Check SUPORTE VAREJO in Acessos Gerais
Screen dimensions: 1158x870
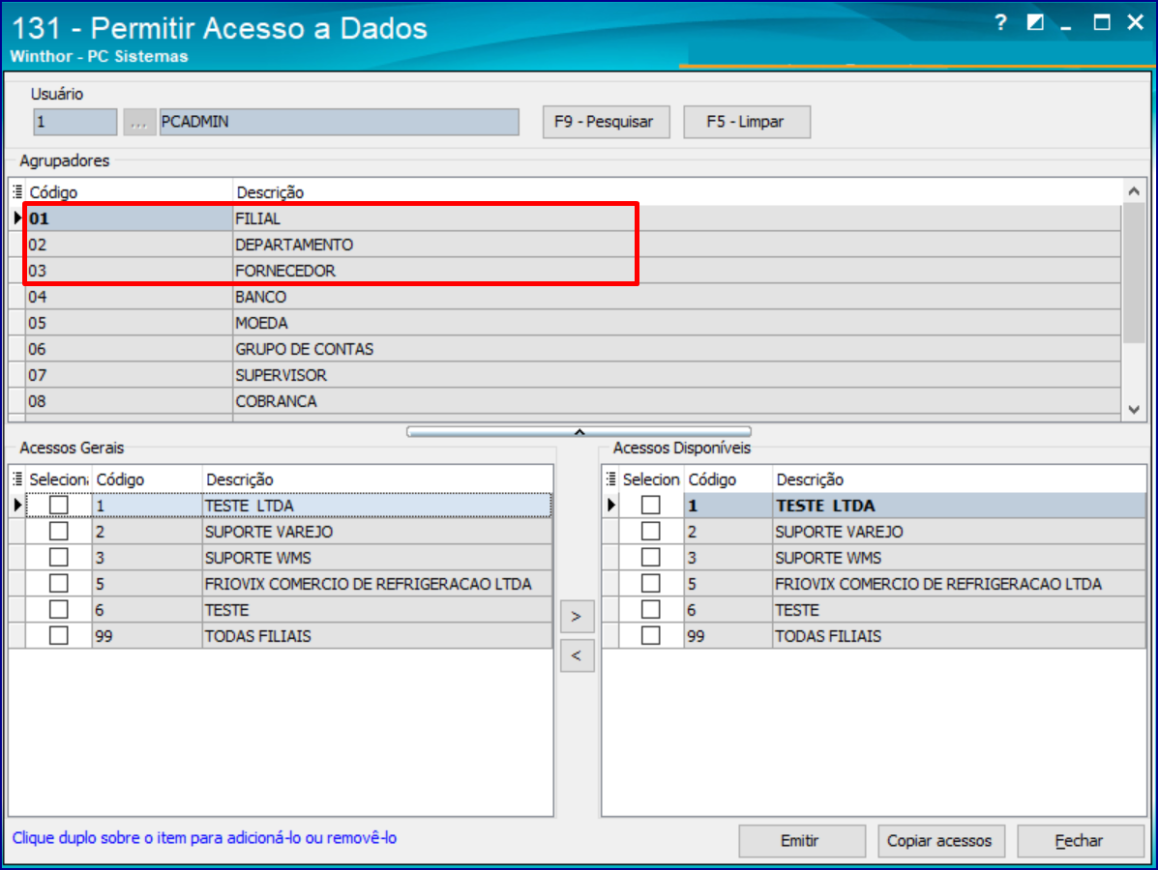click(x=59, y=532)
